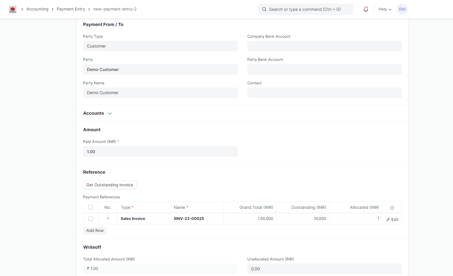Click new-payment-entry-2 breadcrumb
This screenshot has width=453, height=276.
coord(115,9)
